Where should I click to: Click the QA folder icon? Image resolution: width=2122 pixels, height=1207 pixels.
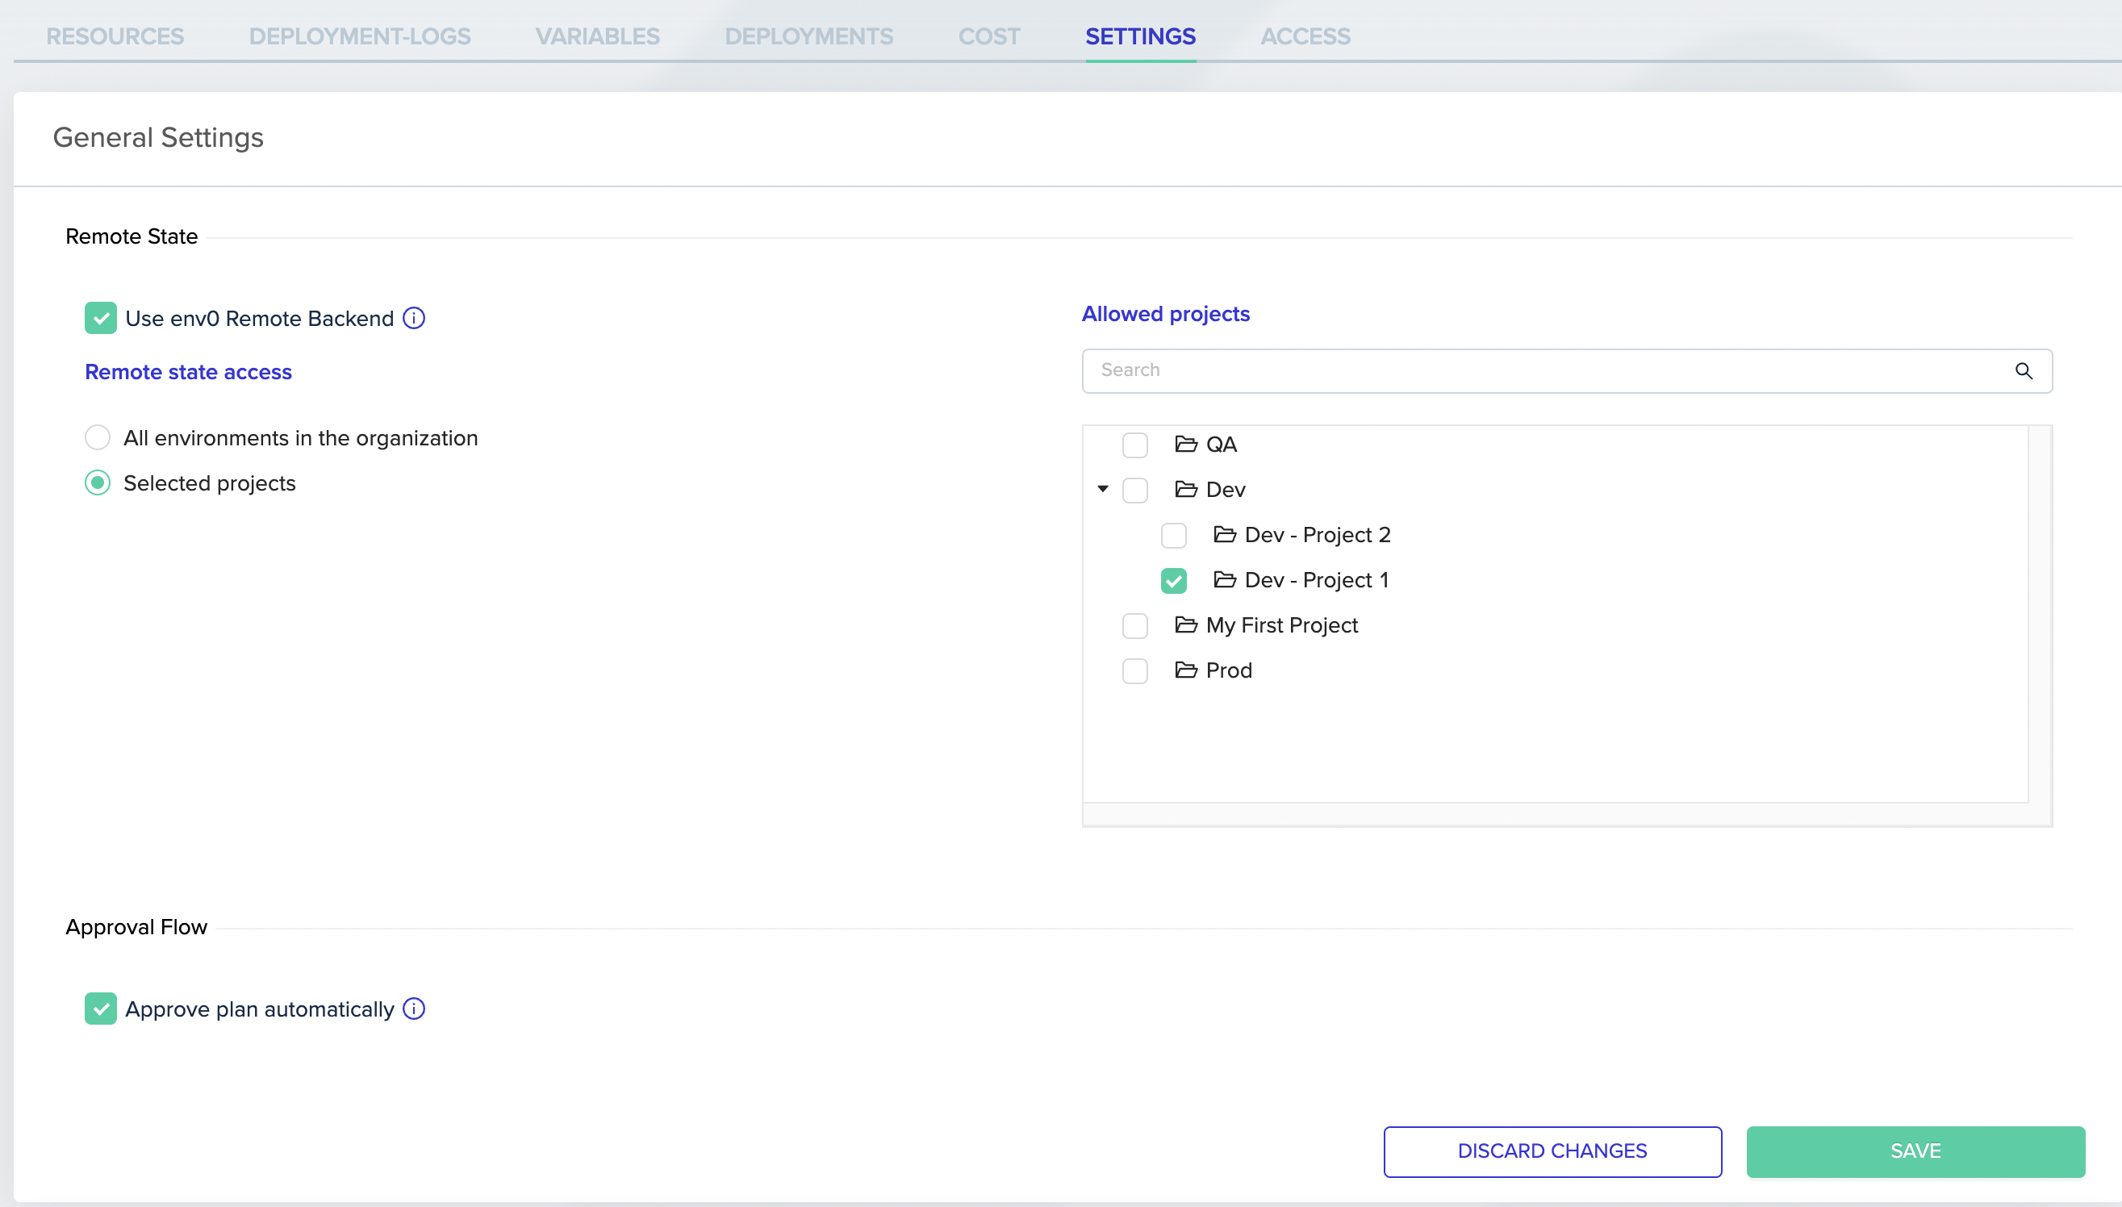pyautogui.click(x=1185, y=445)
